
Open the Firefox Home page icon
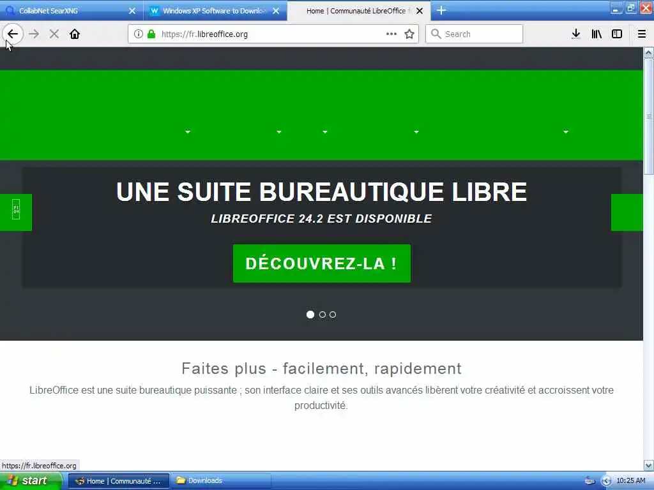tap(75, 34)
